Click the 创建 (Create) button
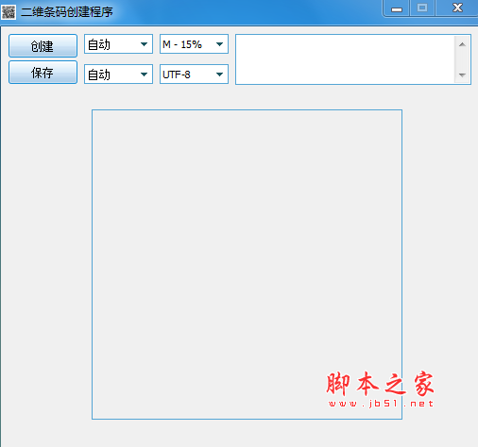478x447 pixels. [43, 45]
